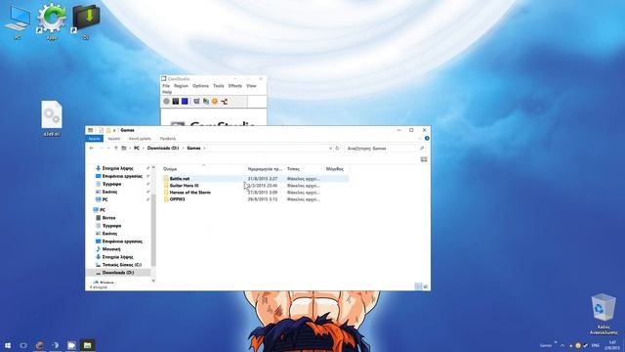625x352 pixels.
Task: Open the PC desktop icon
Action: click(x=18, y=22)
